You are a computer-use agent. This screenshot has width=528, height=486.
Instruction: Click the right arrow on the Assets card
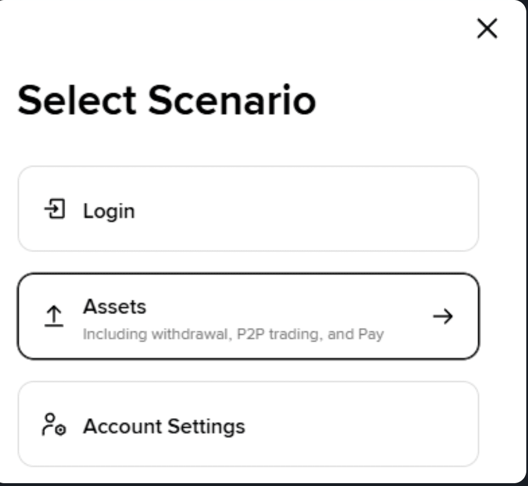(442, 317)
